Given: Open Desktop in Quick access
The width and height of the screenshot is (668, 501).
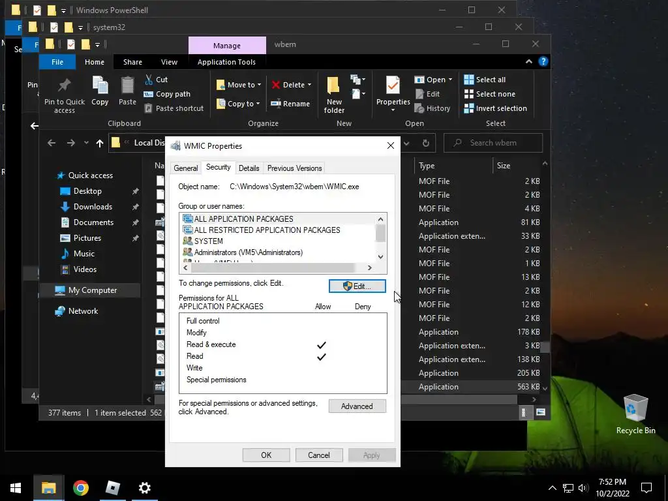Looking at the screenshot, I should (x=87, y=191).
